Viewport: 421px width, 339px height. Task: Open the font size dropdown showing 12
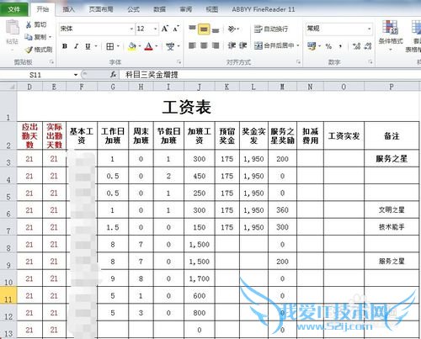155,29
